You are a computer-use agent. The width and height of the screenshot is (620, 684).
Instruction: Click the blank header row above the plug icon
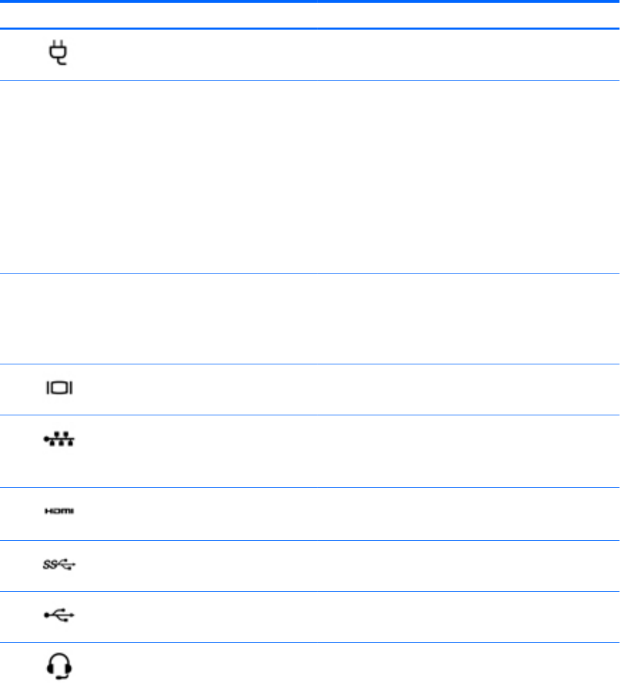pos(310,15)
